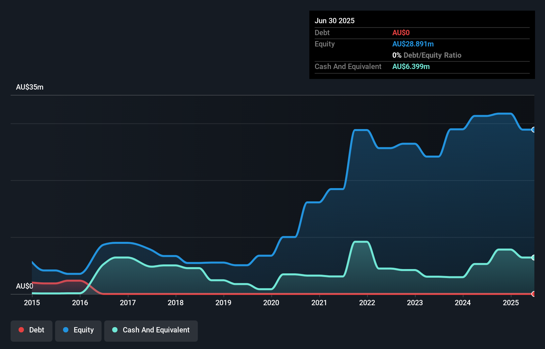Select the 2019 x-axis label
545x349 pixels.
(223, 303)
